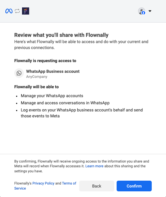Click the AnyCompany account name

point(37,77)
